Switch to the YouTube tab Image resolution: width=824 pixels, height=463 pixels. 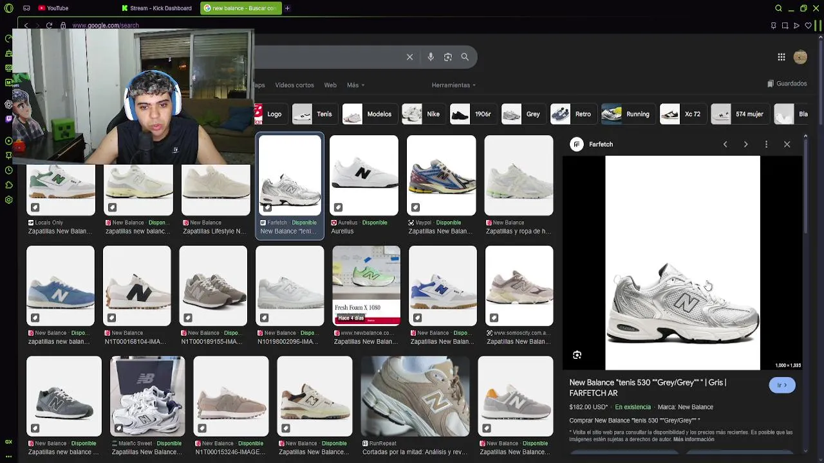[53, 8]
